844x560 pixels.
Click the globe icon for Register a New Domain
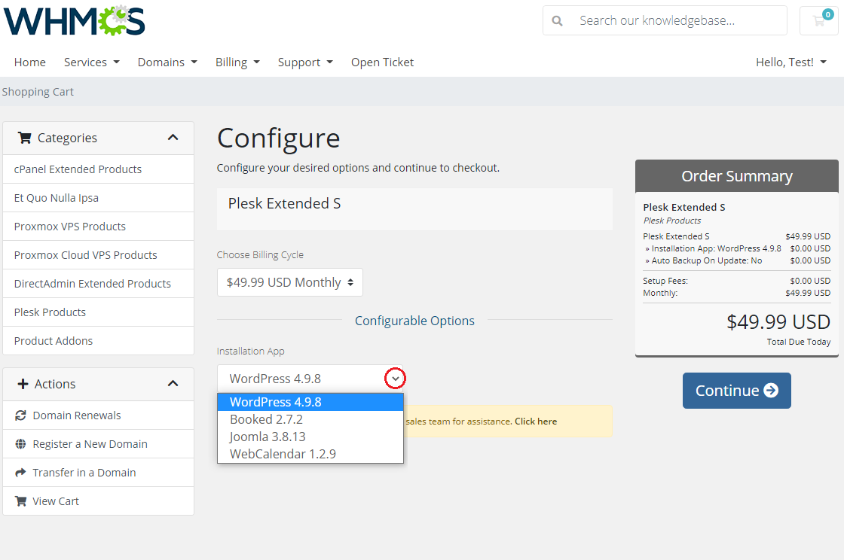[20, 444]
